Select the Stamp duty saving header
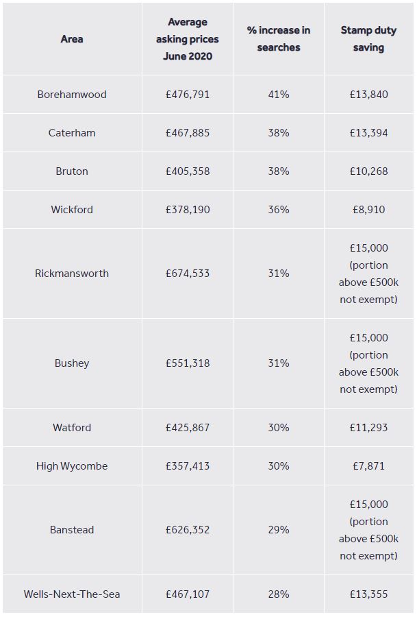The image size is (417, 617). pyautogui.click(x=368, y=38)
